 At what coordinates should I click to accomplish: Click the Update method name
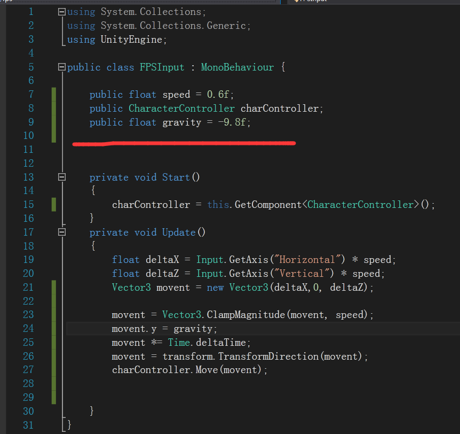[x=179, y=232]
